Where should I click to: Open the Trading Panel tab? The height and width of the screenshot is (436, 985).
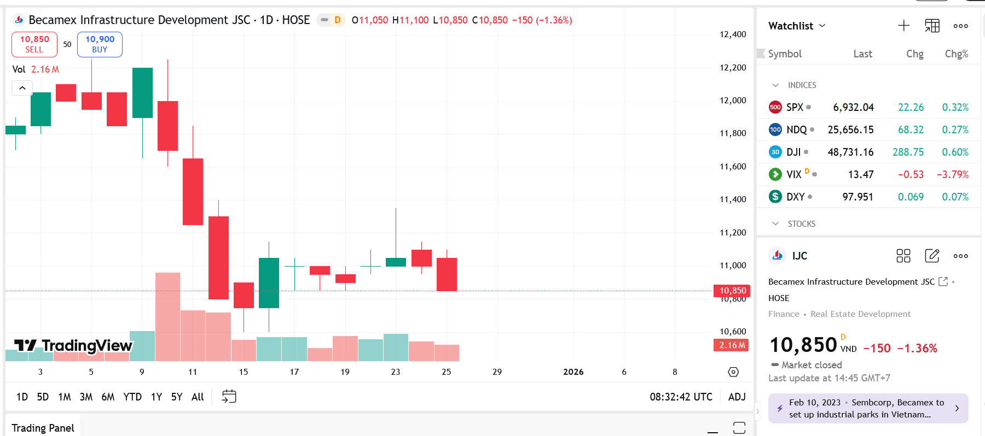(43, 428)
